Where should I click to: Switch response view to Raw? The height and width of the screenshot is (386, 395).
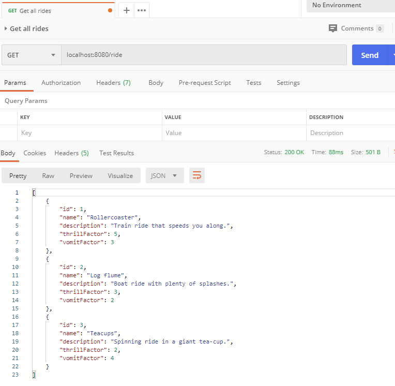tap(48, 176)
